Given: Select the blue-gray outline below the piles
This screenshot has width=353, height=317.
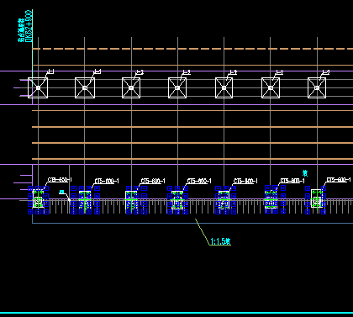Looking at the screenshot, I should tap(192, 223).
